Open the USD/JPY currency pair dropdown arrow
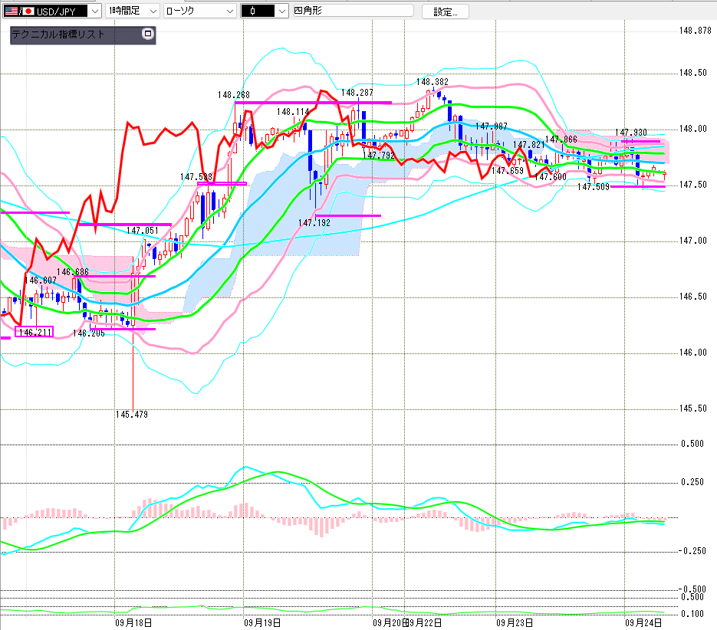717x630 pixels. click(94, 11)
